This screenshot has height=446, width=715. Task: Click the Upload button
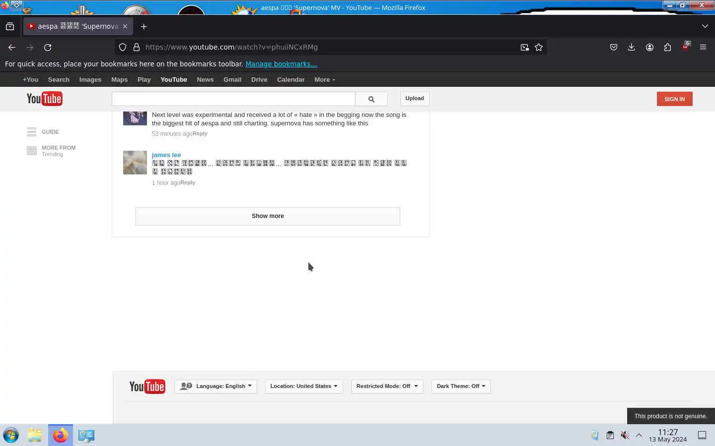tap(415, 99)
